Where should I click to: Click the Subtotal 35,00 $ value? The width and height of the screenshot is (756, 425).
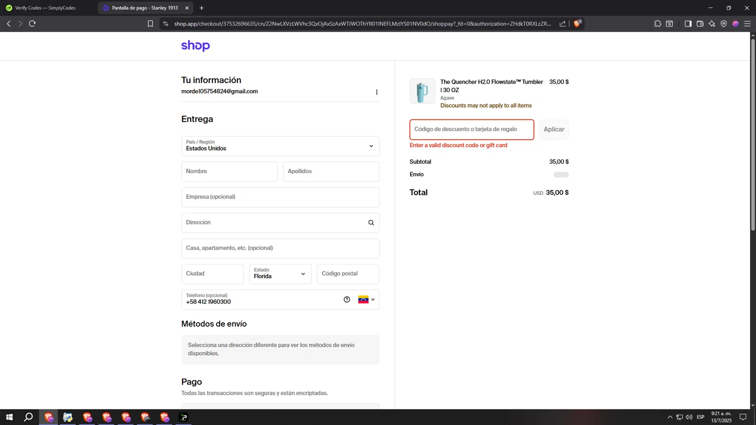(559, 162)
